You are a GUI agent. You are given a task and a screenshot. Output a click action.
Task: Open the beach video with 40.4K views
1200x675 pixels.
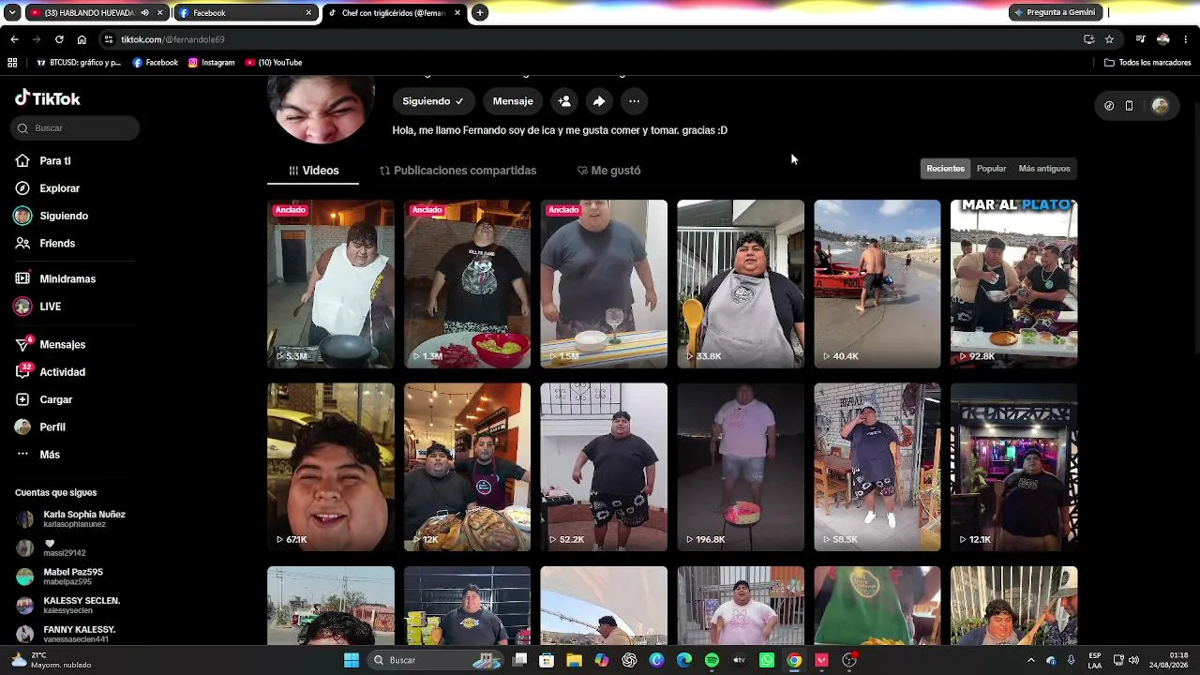coord(877,284)
